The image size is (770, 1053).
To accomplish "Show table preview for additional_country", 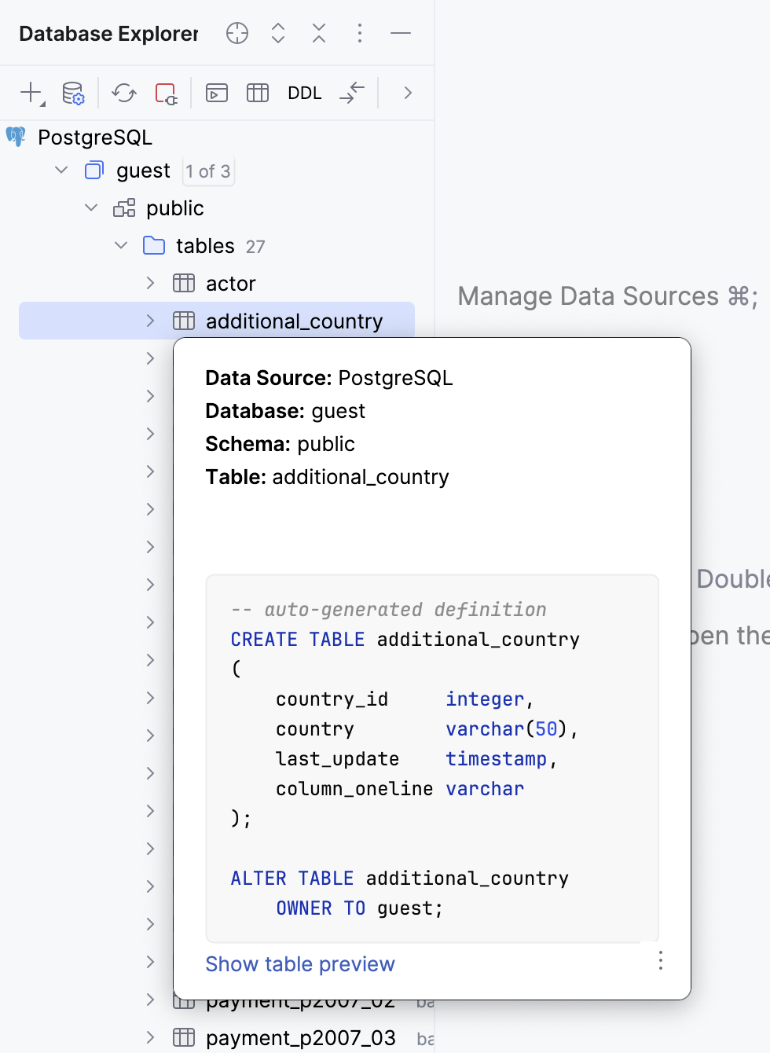I will 299,964.
